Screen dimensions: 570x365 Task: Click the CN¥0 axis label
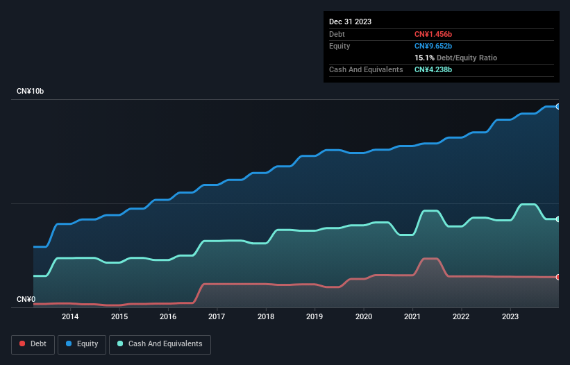26,299
